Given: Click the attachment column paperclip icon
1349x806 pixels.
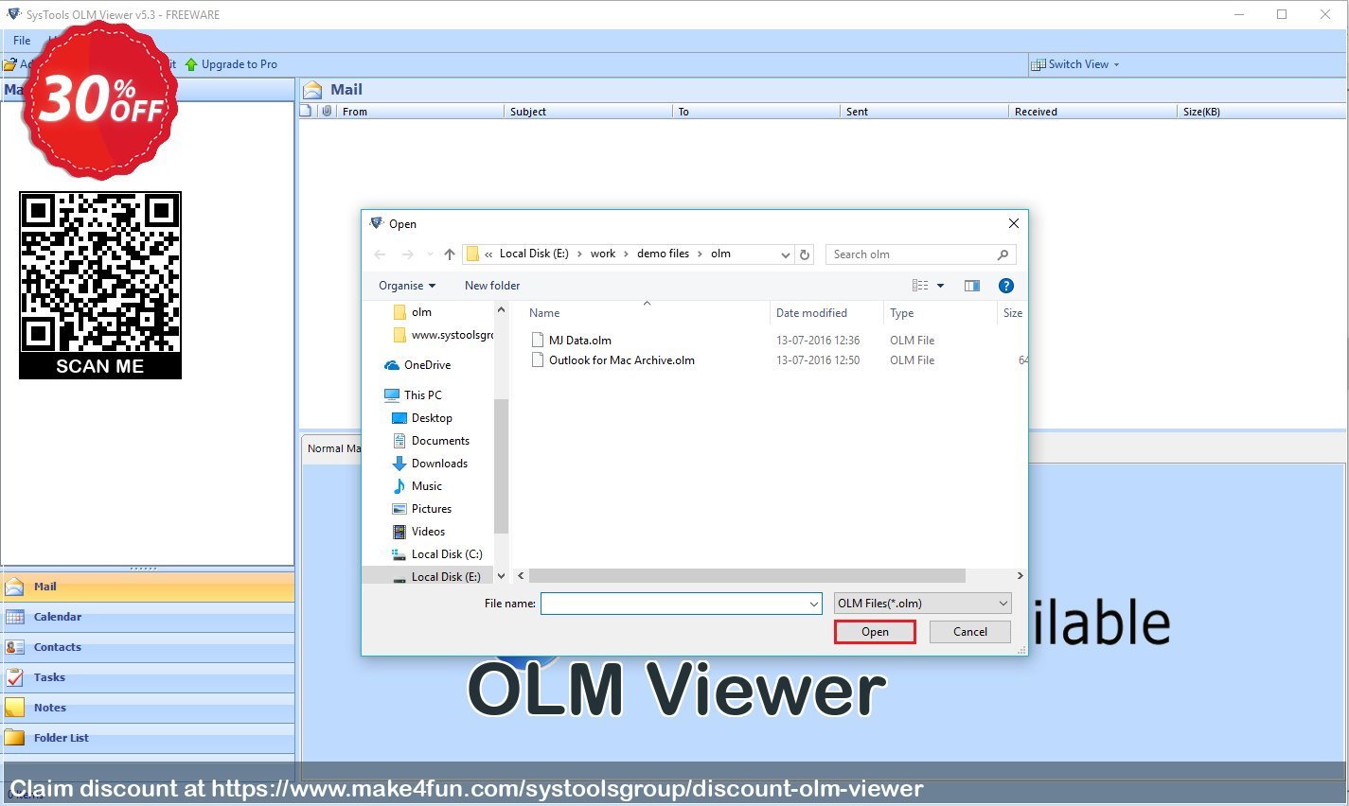Looking at the screenshot, I should (x=327, y=111).
